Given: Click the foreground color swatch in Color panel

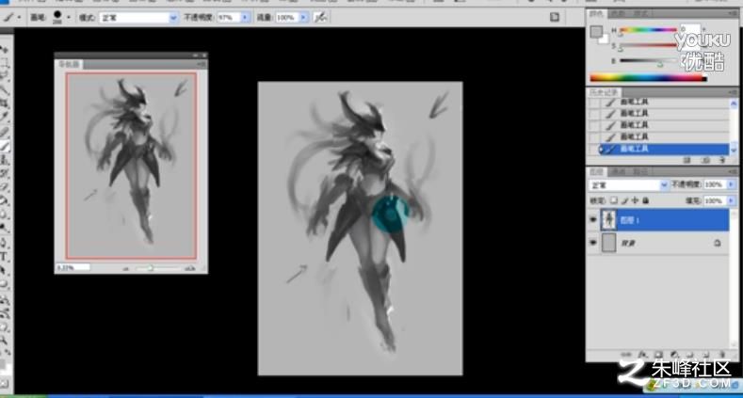Looking at the screenshot, I should tap(596, 32).
